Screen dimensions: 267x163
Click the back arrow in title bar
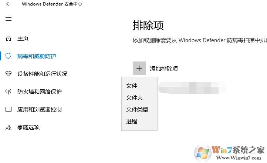pyautogui.click(x=9, y=4)
